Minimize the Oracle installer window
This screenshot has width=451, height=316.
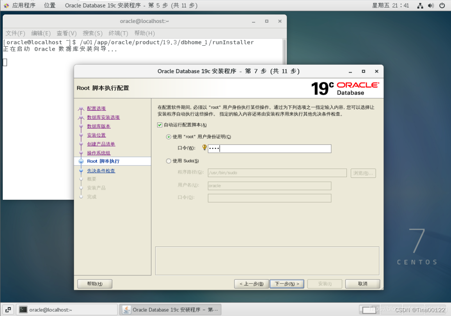pos(350,71)
